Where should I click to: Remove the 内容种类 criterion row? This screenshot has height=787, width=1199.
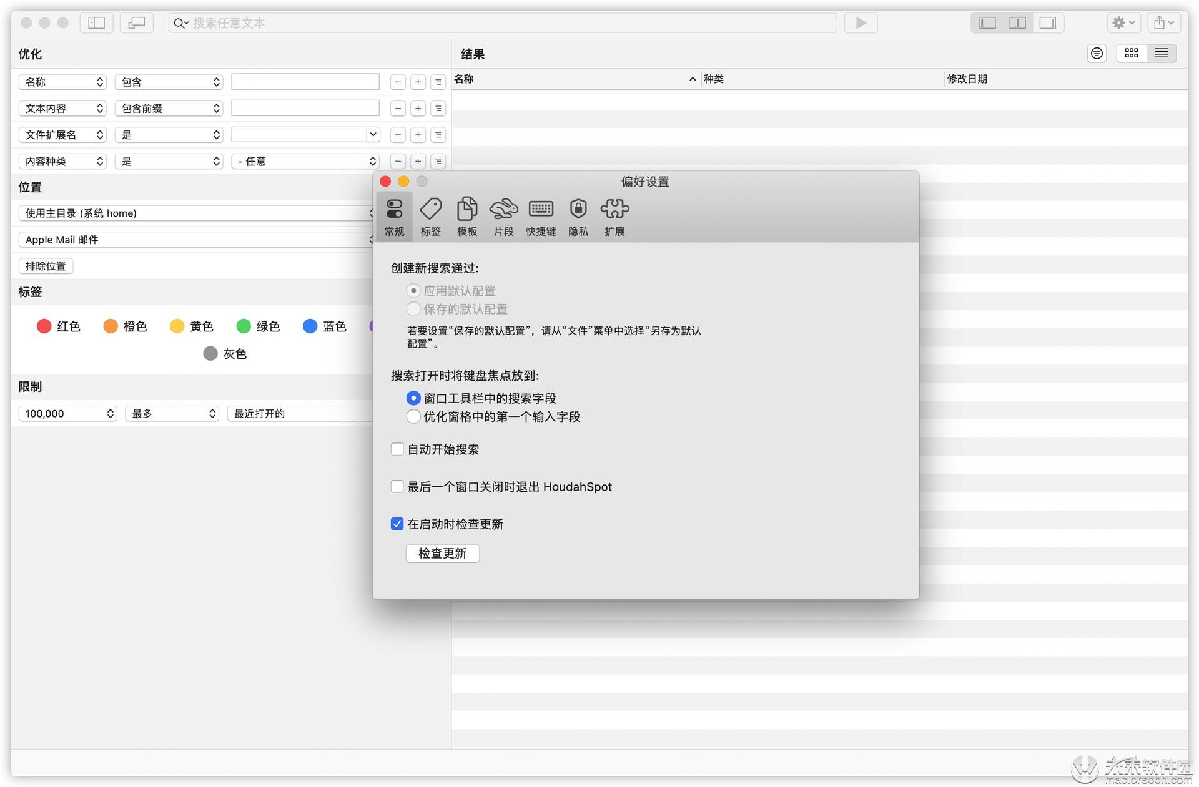pyautogui.click(x=398, y=161)
